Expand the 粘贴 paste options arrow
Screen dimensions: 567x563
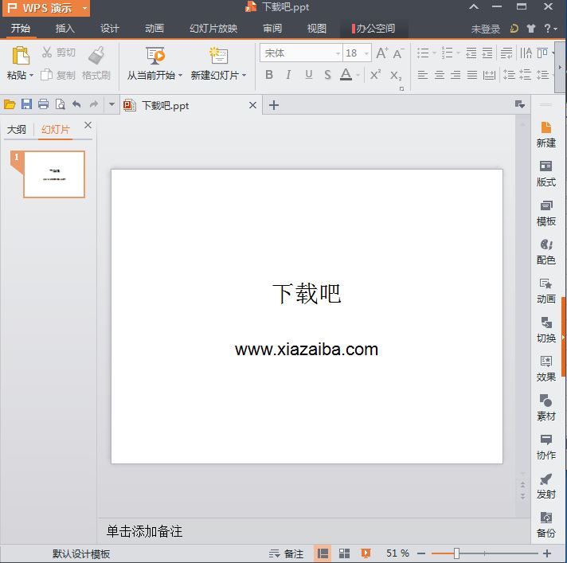pos(31,75)
